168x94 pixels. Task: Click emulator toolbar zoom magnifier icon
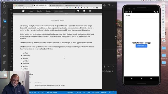[x=163, y=25]
